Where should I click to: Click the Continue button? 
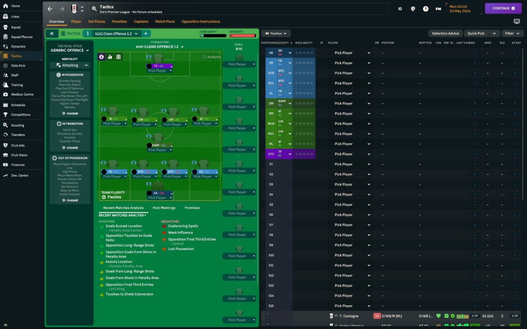point(504,8)
